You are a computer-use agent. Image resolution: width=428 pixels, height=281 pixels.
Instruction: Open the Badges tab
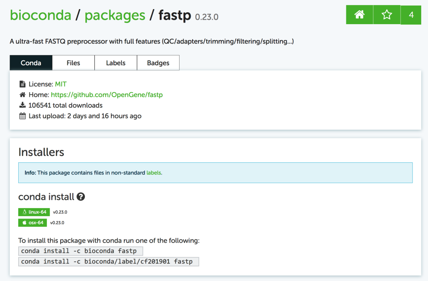click(x=158, y=63)
